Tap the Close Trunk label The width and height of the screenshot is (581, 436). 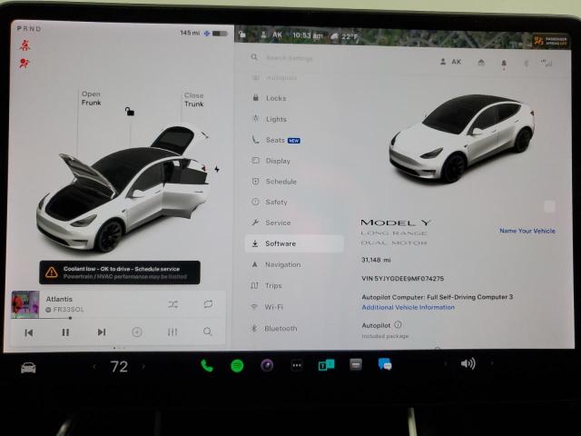[193, 100]
